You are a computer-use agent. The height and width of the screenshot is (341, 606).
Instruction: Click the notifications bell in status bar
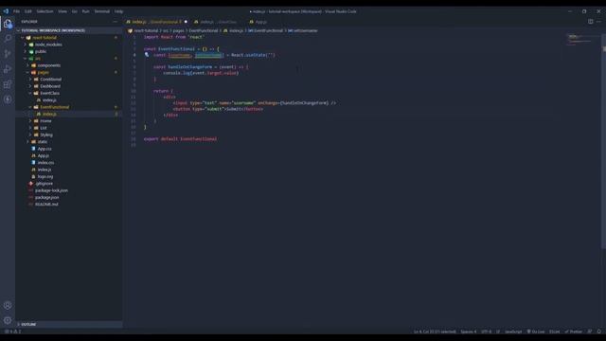599,332
